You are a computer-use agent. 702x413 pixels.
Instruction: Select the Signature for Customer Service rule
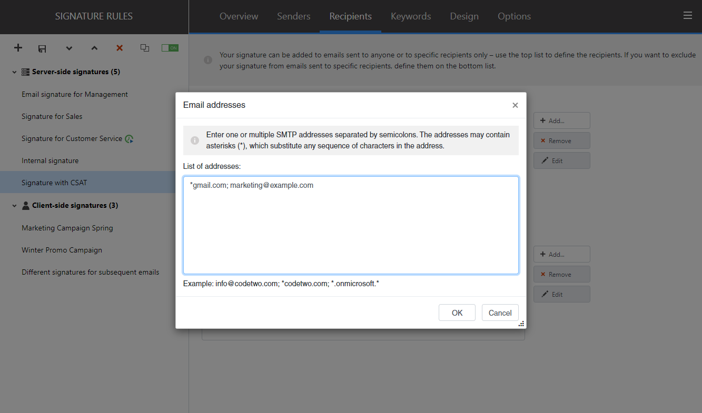[x=73, y=138]
